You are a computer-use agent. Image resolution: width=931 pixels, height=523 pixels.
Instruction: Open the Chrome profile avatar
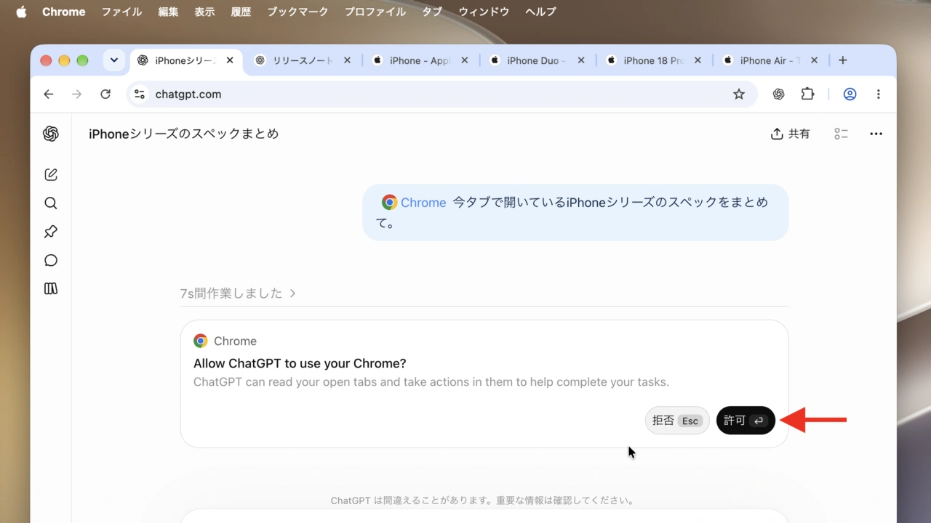pos(850,94)
